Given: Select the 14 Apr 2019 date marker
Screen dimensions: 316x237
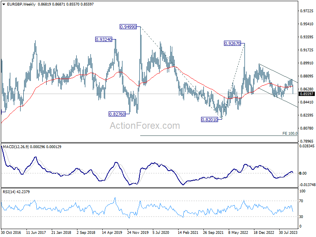Looking at the screenshot, I should pyautogui.click(x=112, y=233).
